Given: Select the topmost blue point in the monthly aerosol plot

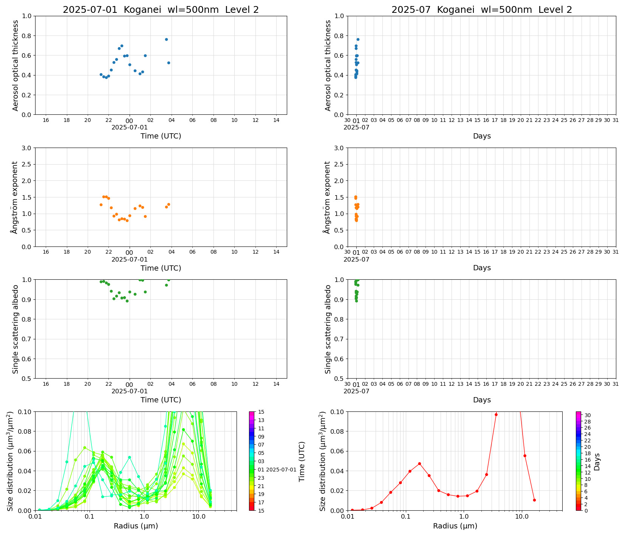Looking at the screenshot, I should [358, 39].
